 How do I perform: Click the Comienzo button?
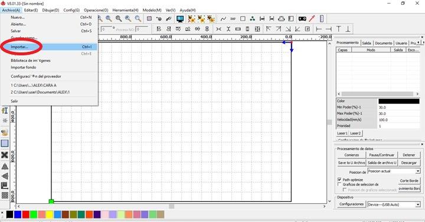pyautogui.click(x=352, y=155)
